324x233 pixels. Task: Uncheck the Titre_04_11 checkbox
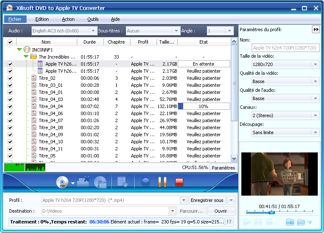click(x=10, y=149)
